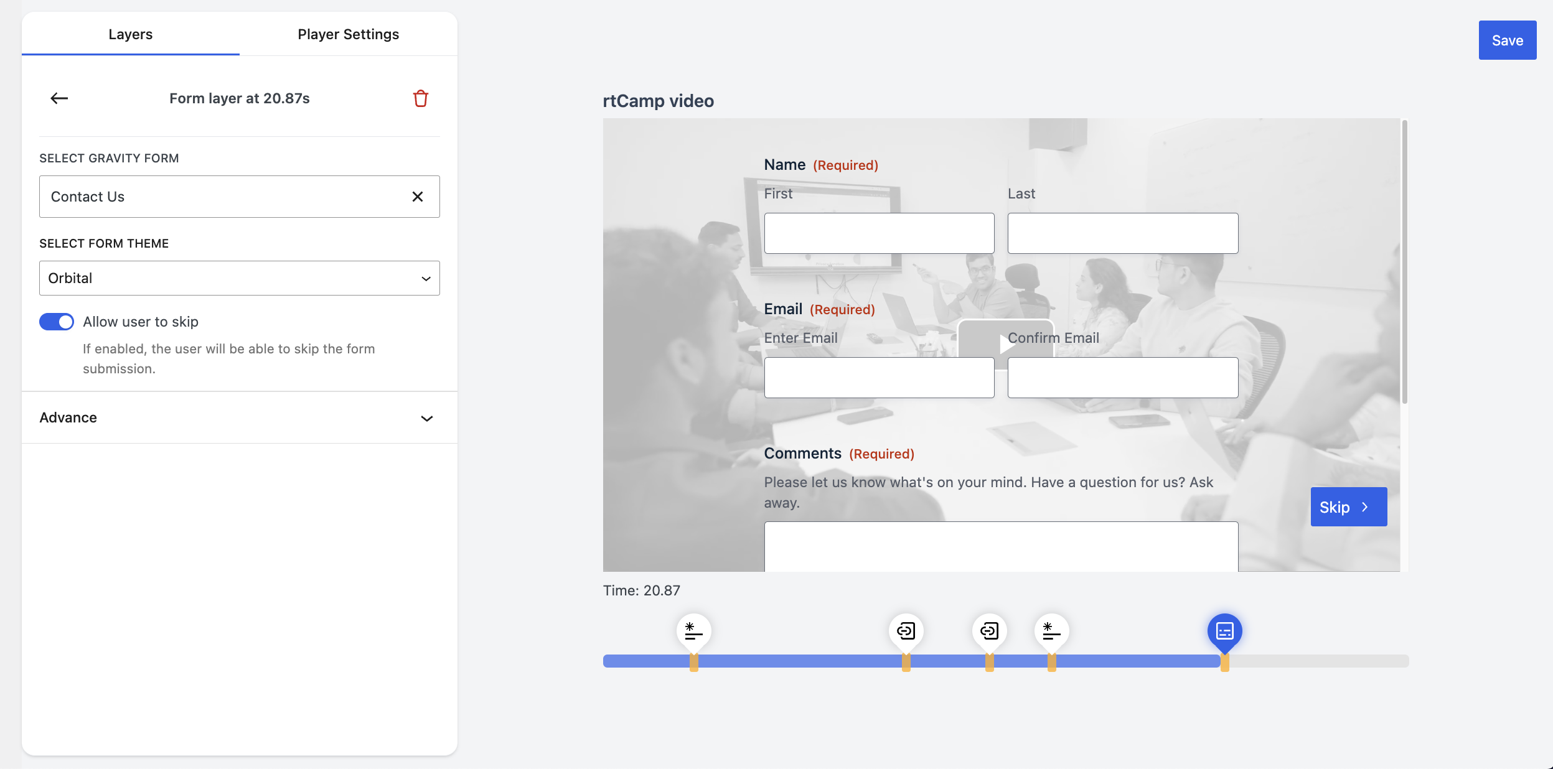1553x769 pixels.
Task: Click the blue form layer marker
Action: click(x=1224, y=631)
